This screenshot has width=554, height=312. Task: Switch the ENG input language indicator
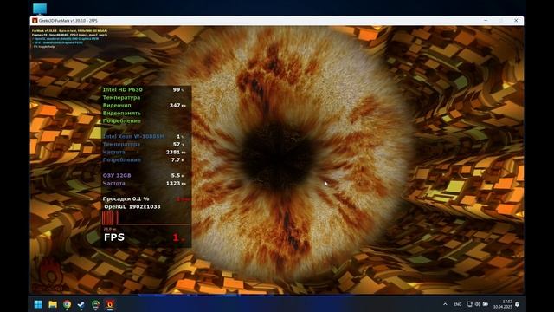pyautogui.click(x=457, y=304)
